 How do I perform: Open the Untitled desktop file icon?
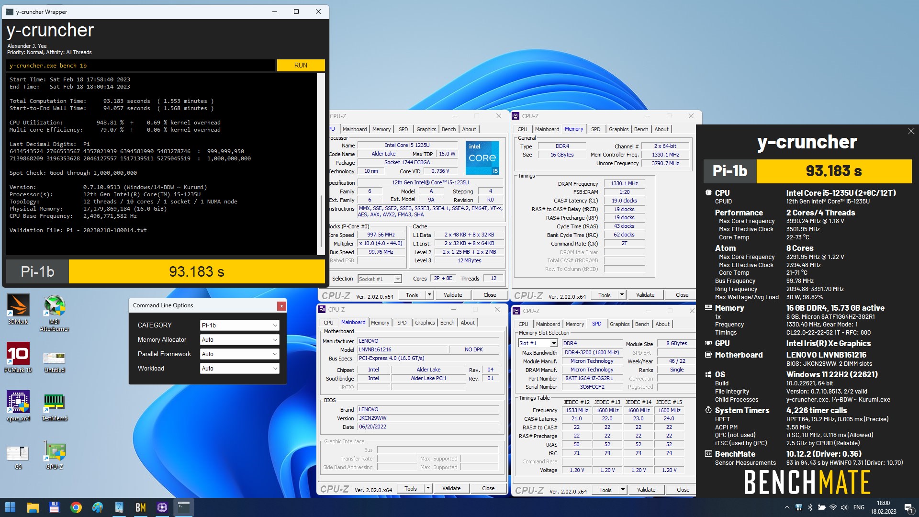coord(55,362)
